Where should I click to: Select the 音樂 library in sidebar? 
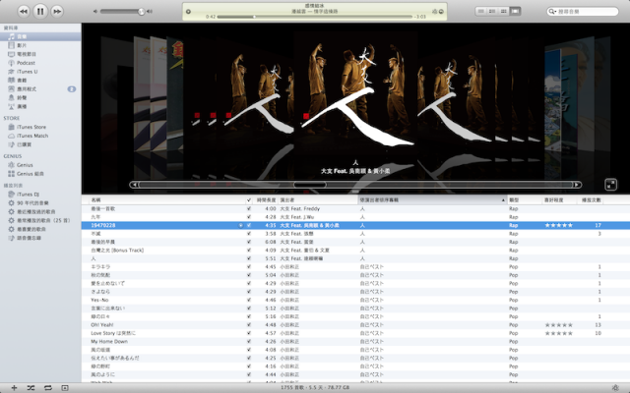click(x=40, y=36)
